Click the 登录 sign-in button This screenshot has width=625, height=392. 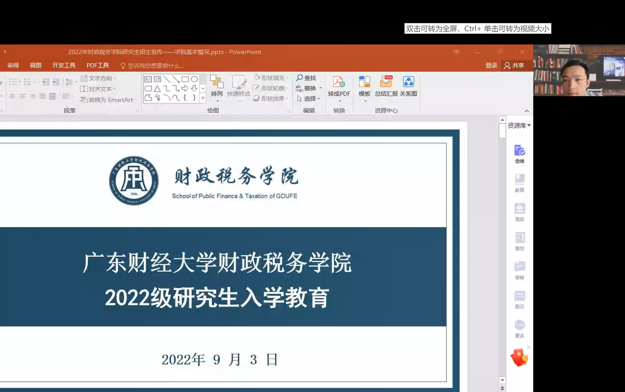[491, 65]
